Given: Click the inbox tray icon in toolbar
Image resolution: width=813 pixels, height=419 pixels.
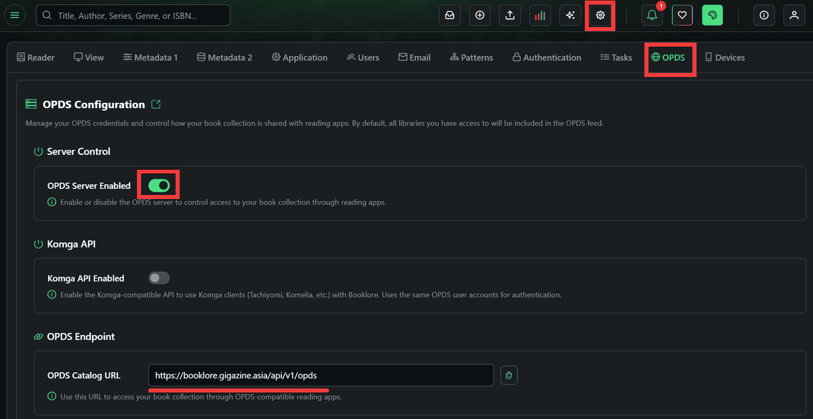Looking at the screenshot, I should (x=450, y=15).
